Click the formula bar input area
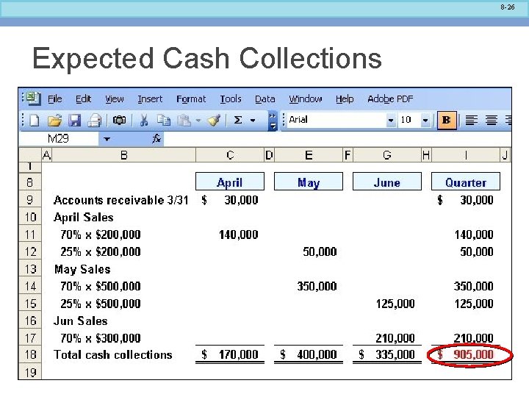This screenshot has width=529, height=397. pyautogui.click(x=337, y=139)
